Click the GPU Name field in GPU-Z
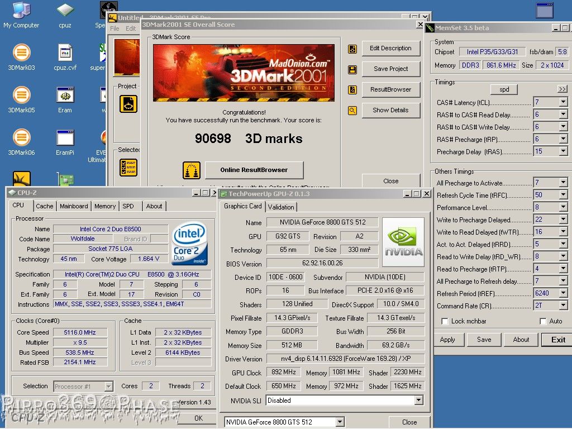This screenshot has width=572, height=429. tap(322, 222)
